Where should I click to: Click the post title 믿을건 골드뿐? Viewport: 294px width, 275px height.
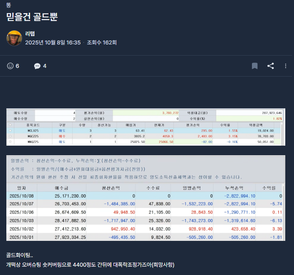coord(32,17)
